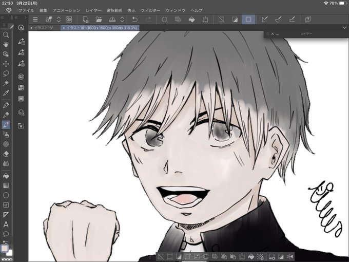Select the Airbrush tool
Screen dimensions: 349x262
(6, 135)
